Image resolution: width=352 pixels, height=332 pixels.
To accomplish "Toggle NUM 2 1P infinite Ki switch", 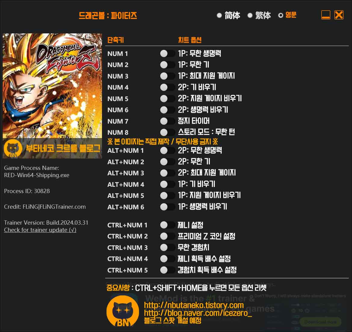I will click(167, 65).
